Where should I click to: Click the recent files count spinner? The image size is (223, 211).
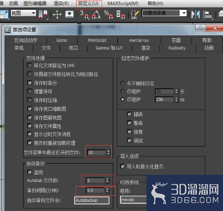[108, 152]
